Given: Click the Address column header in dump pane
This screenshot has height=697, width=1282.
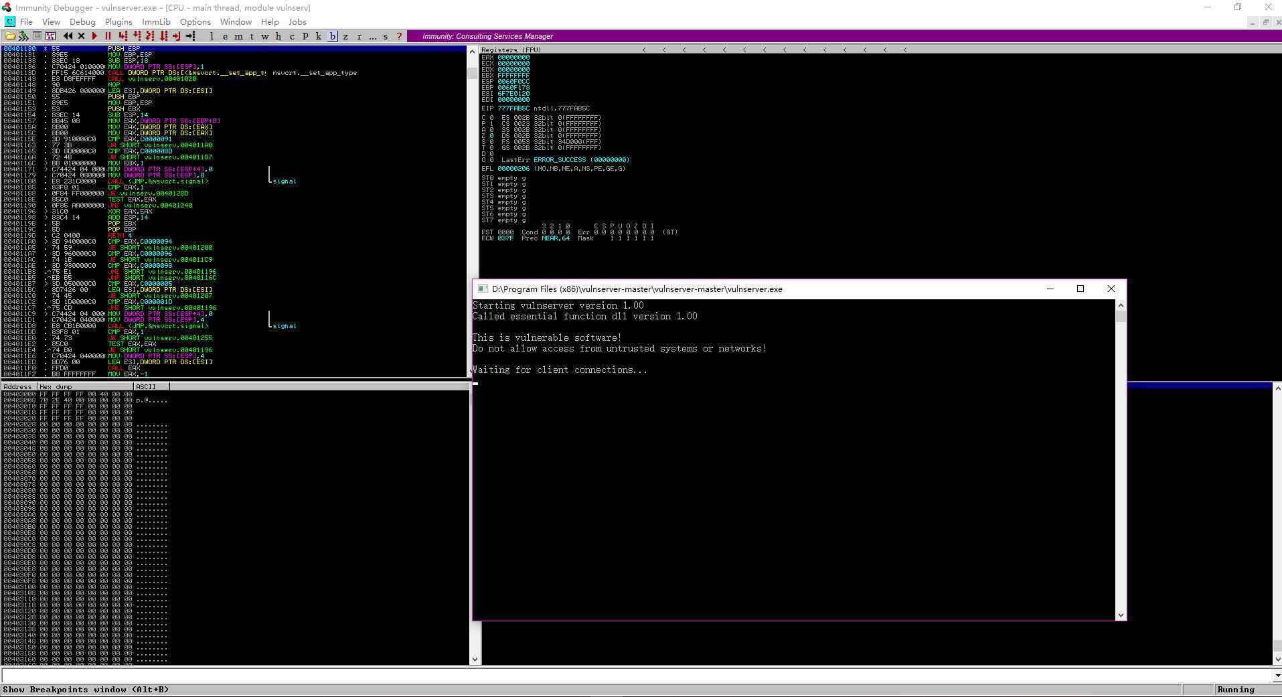Looking at the screenshot, I should point(18,386).
